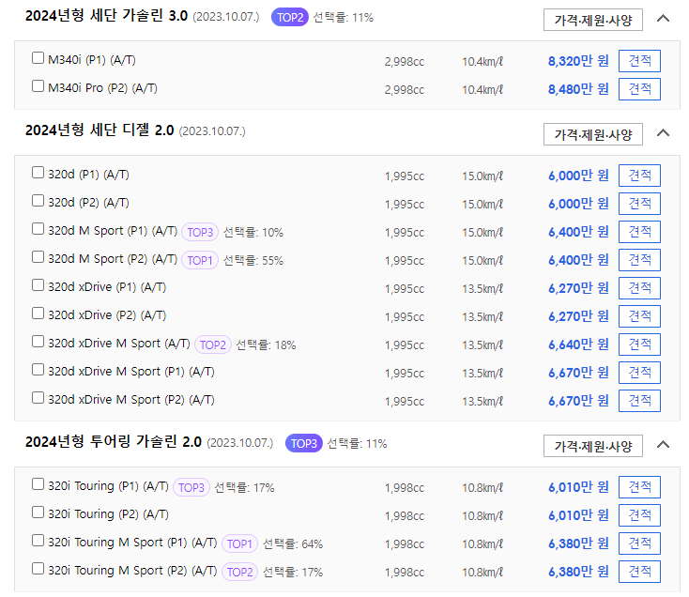Tick the 320d M Sport (P1) checkbox
Image resolution: width=689 pixels, height=597 pixels.
tap(38, 229)
